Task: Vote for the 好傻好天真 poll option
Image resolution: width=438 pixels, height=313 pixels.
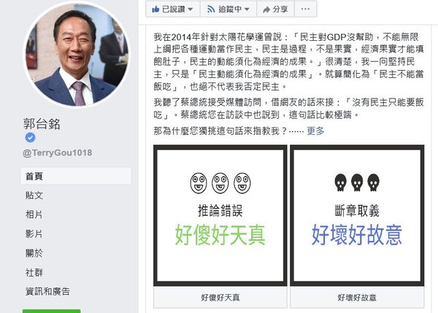Action: (x=220, y=298)
